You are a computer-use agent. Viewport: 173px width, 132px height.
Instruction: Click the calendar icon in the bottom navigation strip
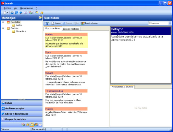pyautogui.click(x=23, y=125)
